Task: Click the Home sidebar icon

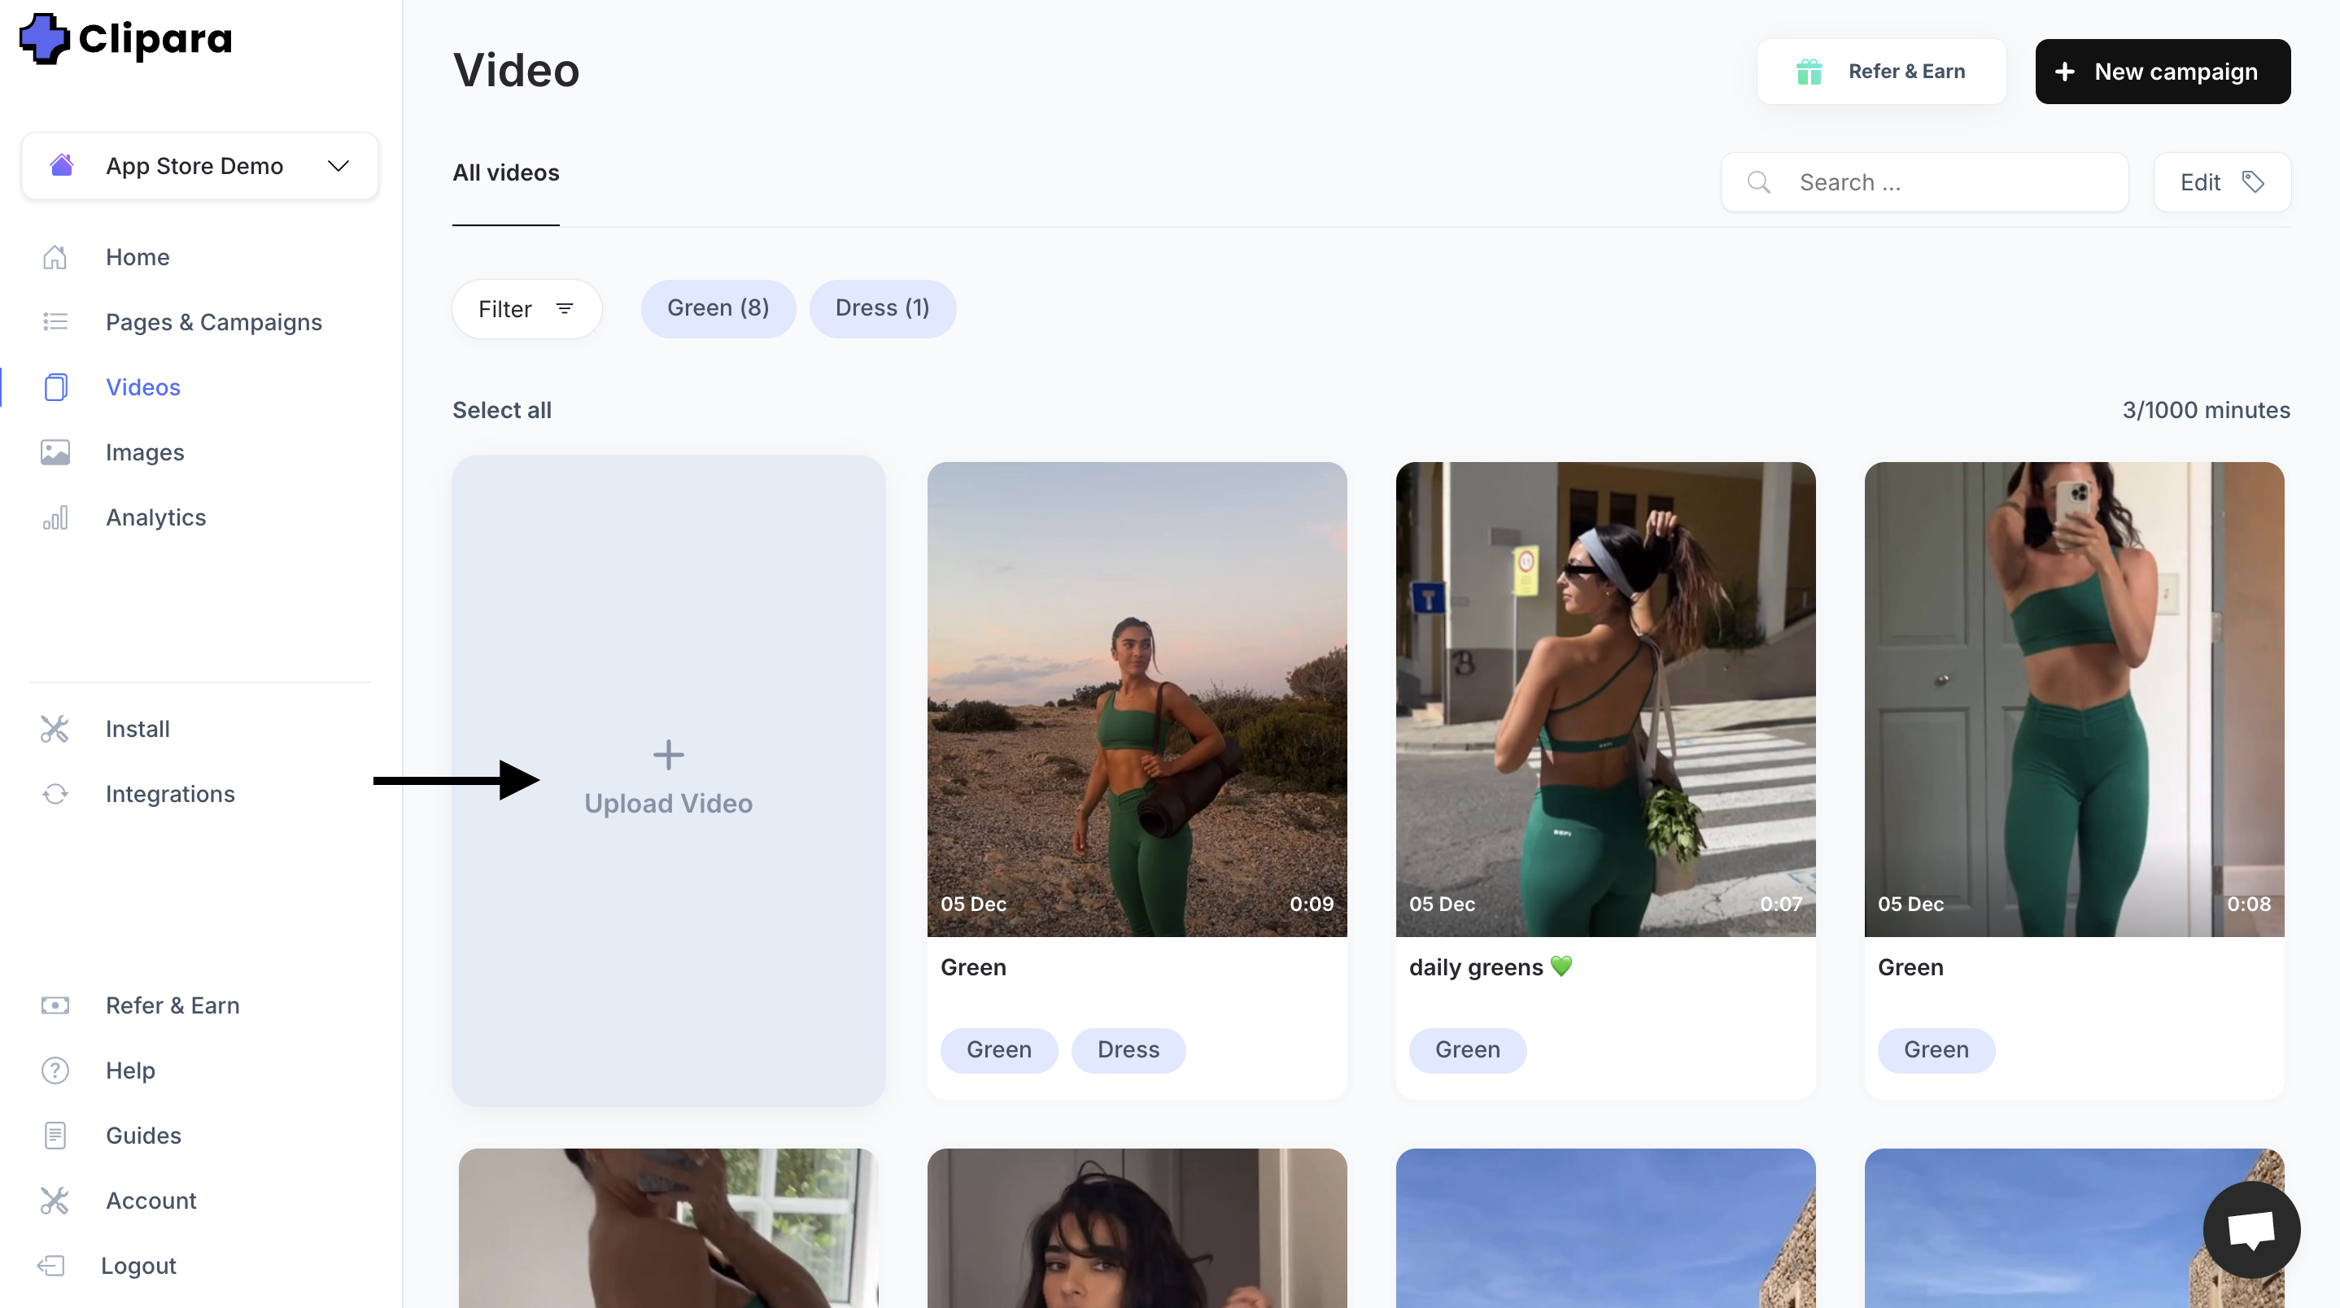Action: pos(55,257)
